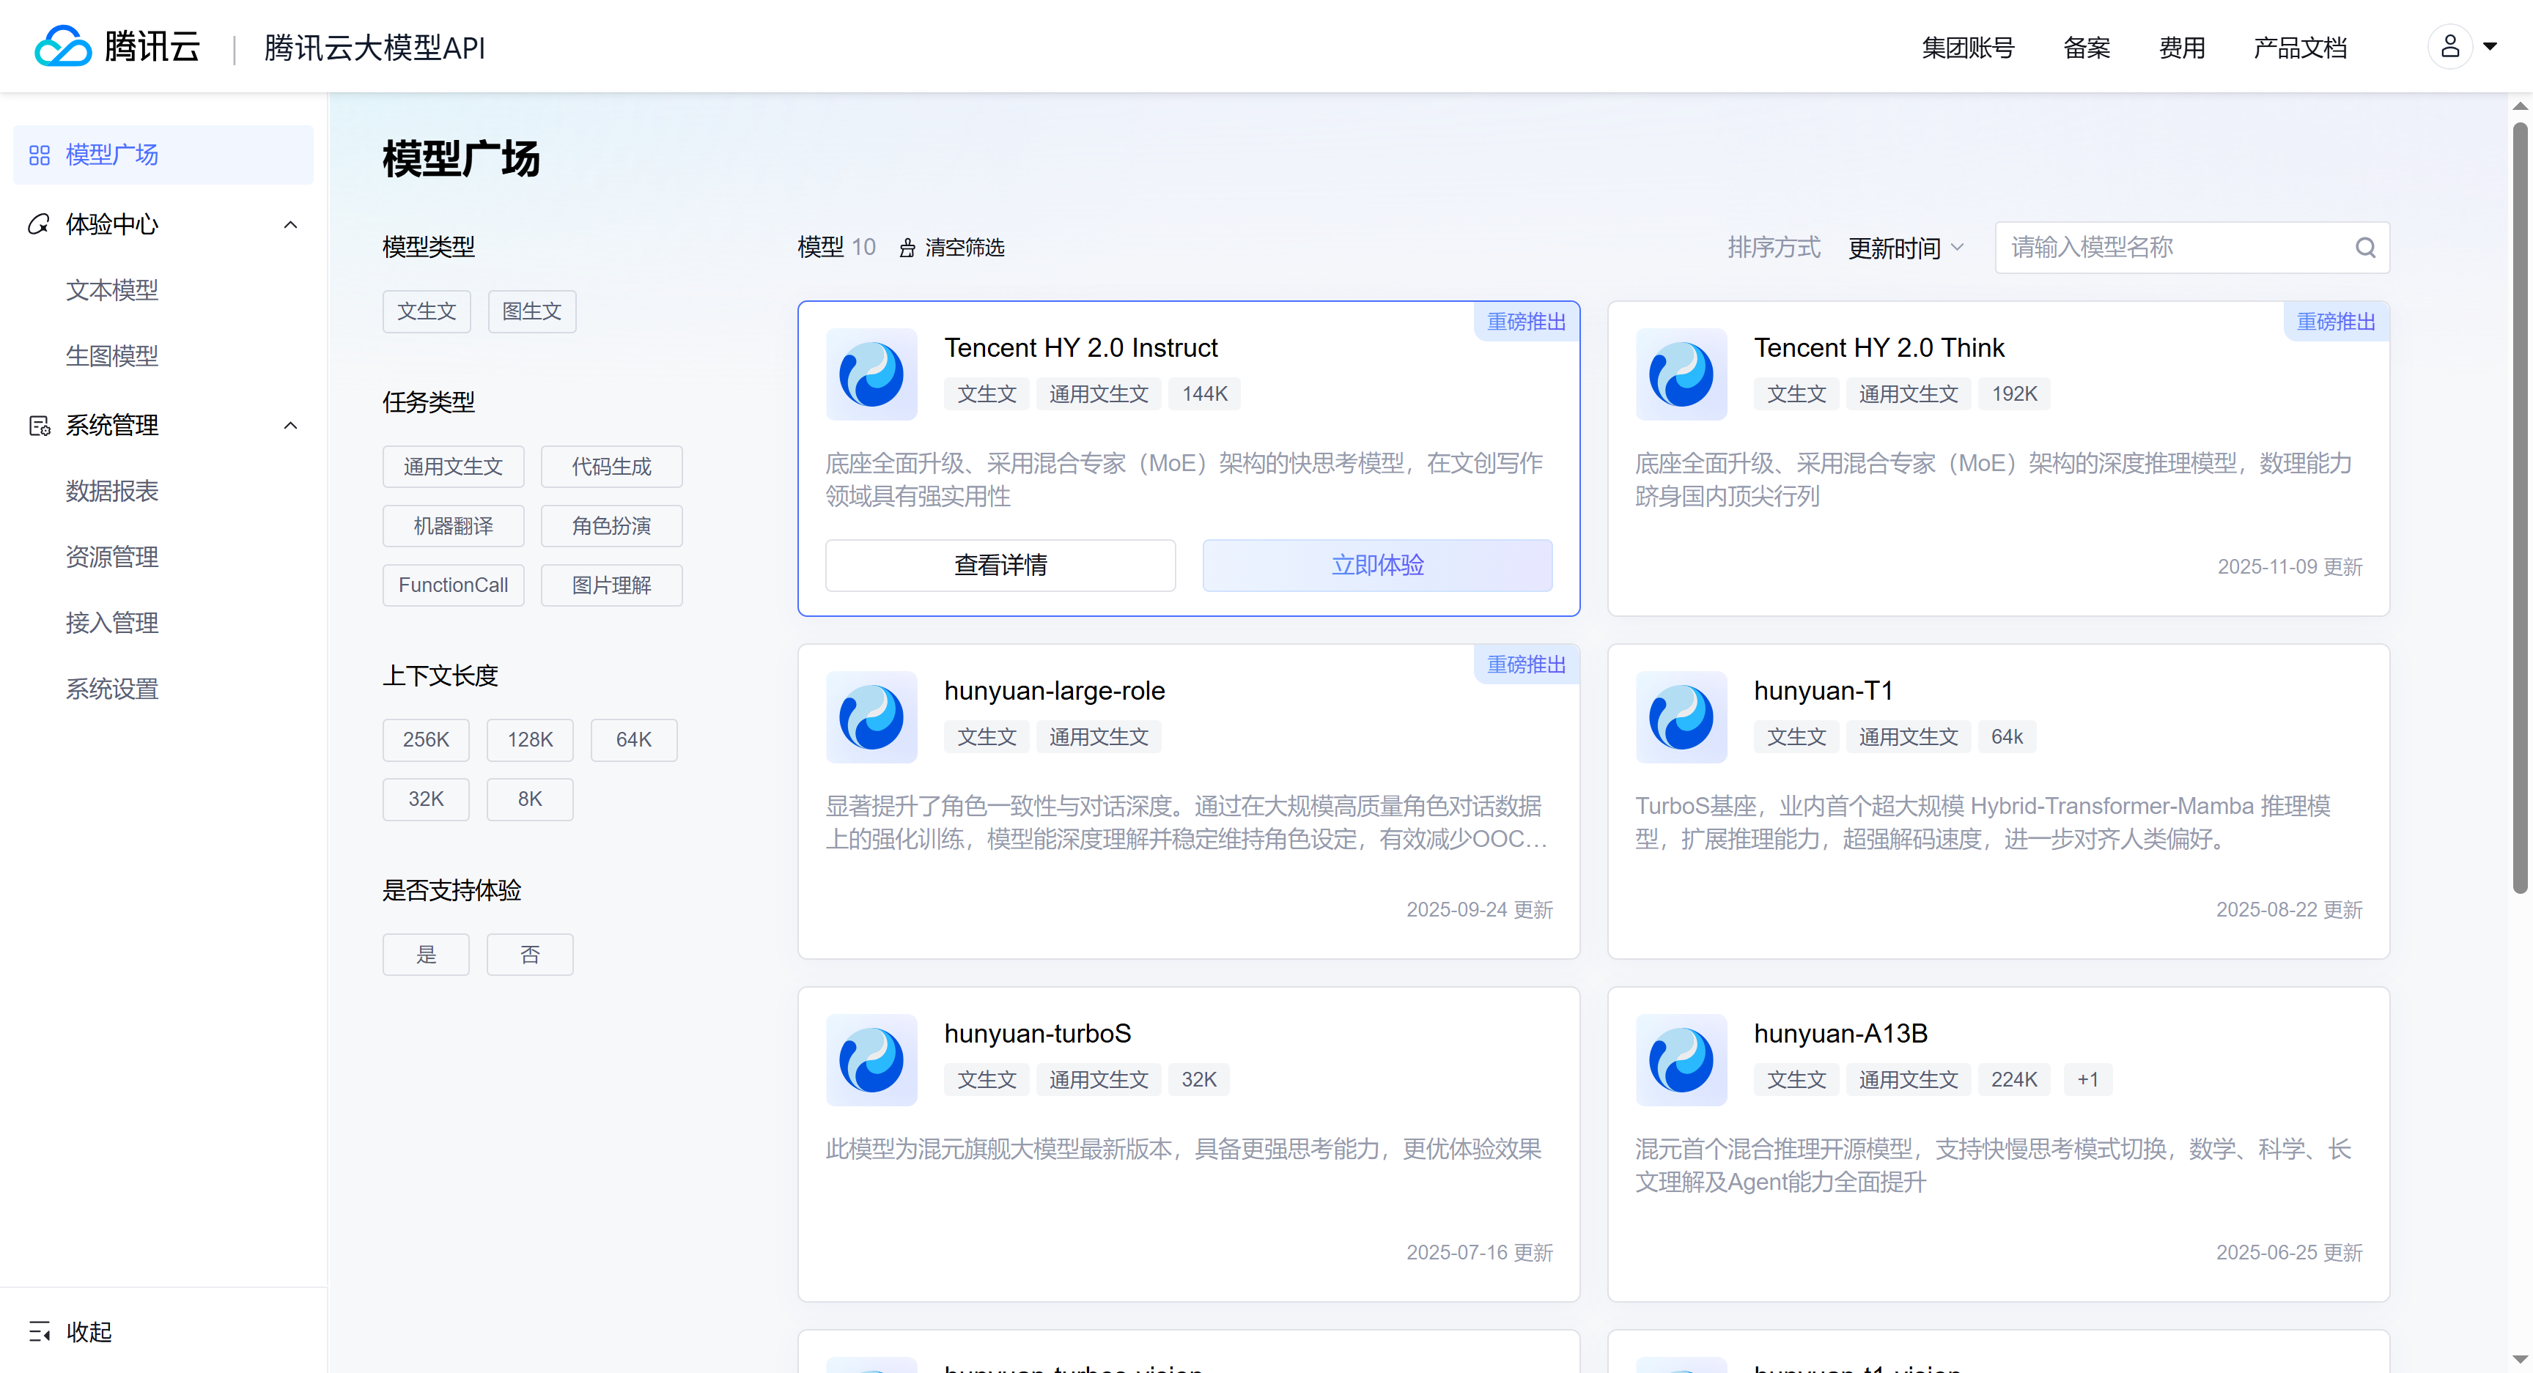The height and width of the screenshot is (1373, 2533).
Task: Collapse the 系统管理 sidebar section
Action: pos(290,426)
